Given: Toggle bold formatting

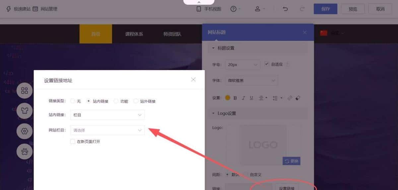Looking at the screenshot, I should click(235, 98).
